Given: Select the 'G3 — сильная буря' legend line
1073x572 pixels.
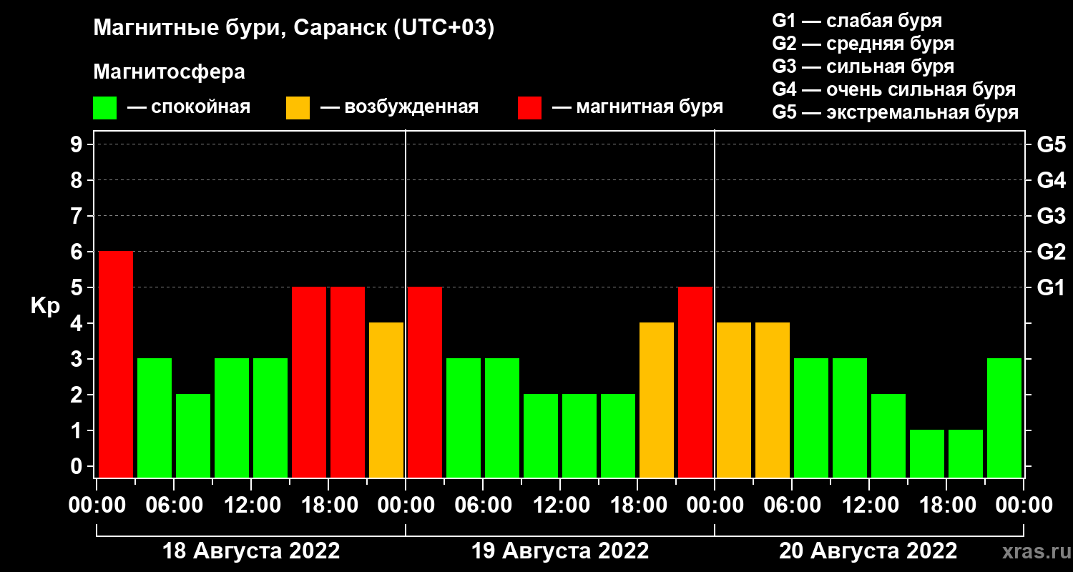Looking at the screenshot, I should tap(863, 66).
